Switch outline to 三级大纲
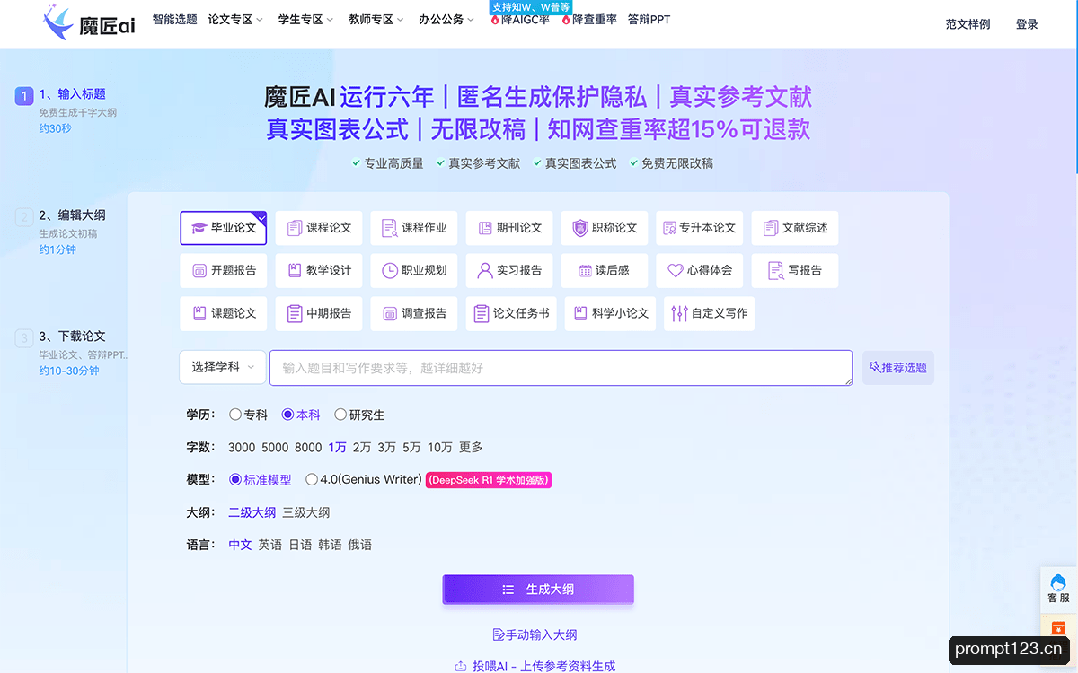The width and height of the screenshot is (1078, 673). (306, 512)
